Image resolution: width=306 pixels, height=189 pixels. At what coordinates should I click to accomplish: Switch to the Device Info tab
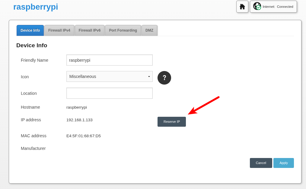pyautogui.click(x=30, y=30)
